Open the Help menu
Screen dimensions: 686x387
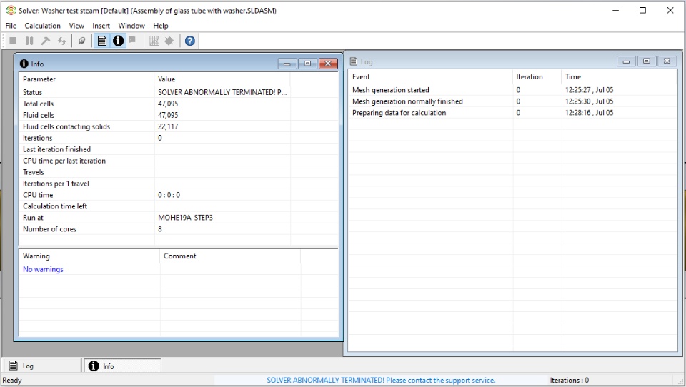(x=161, y=26)
